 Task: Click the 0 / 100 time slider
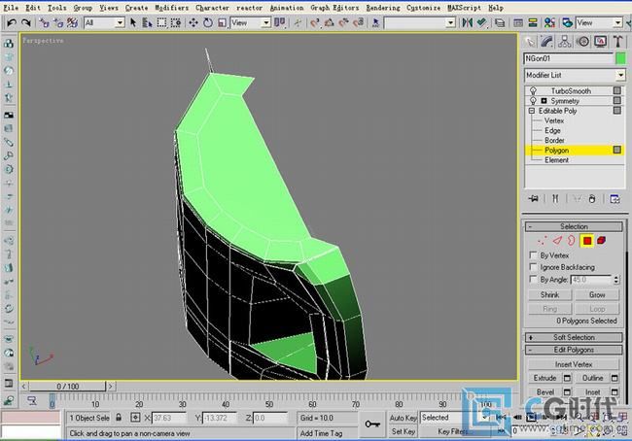(67, 387)
